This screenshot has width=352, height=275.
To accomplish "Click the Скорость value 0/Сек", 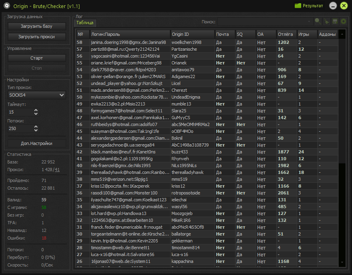I will pyautogui.click(x=47, y=265).
